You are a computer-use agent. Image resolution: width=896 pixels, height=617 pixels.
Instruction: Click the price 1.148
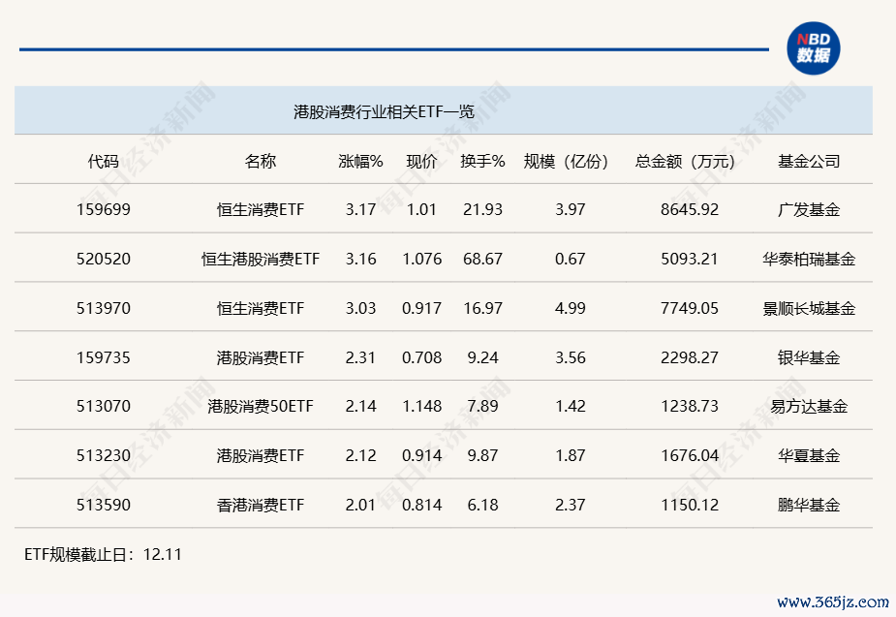coord(421,406)
